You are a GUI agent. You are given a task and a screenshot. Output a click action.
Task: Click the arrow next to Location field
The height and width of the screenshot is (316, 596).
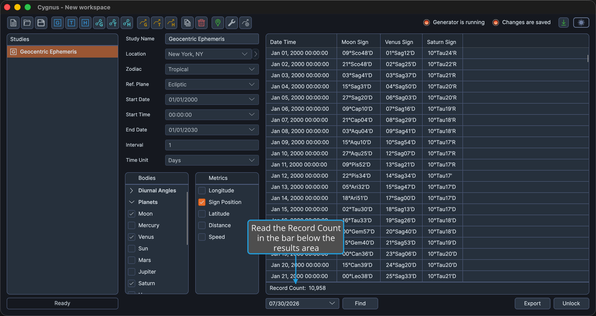pos(255,54)
